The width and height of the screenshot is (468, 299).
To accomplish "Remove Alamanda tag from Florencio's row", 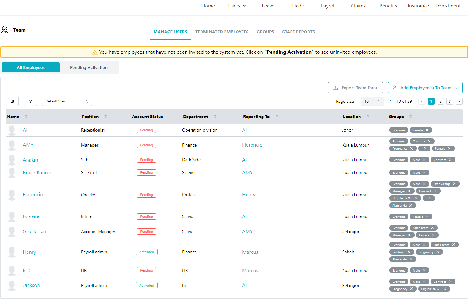I will pos(411,205).
